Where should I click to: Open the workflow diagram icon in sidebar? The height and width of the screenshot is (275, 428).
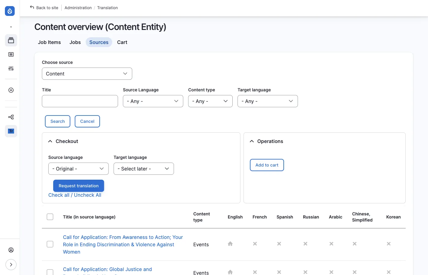tap(11, 117)
